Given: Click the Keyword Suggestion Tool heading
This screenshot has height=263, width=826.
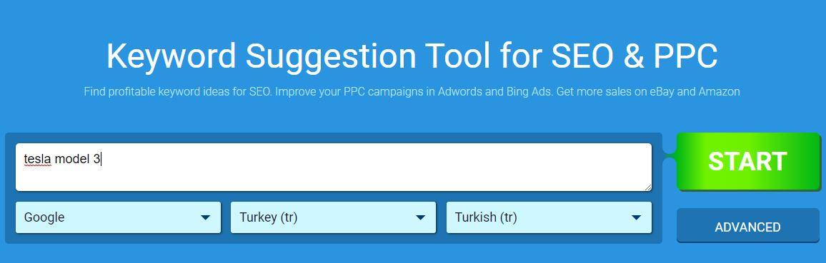Looking at the screenshot, I should (412, 56).
